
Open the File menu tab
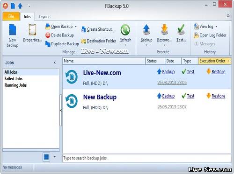tap(11, 16)
